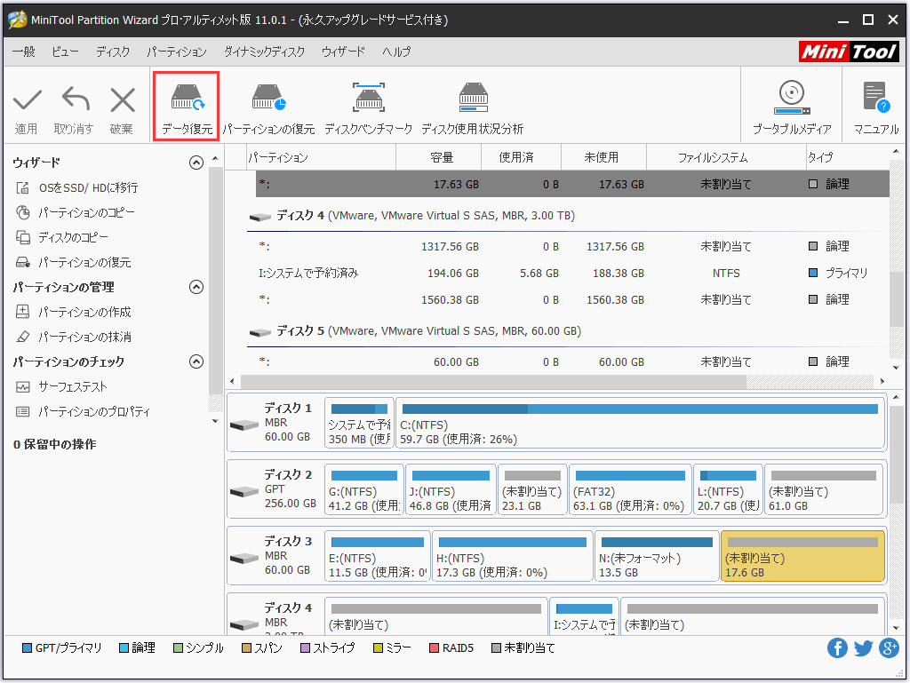The image size is (910, 683).
Task: Open the Twitter icon at bottom right
Action: pos(863,648)
